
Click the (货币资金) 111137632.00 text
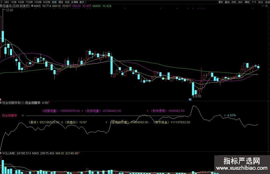click(172, 122)
